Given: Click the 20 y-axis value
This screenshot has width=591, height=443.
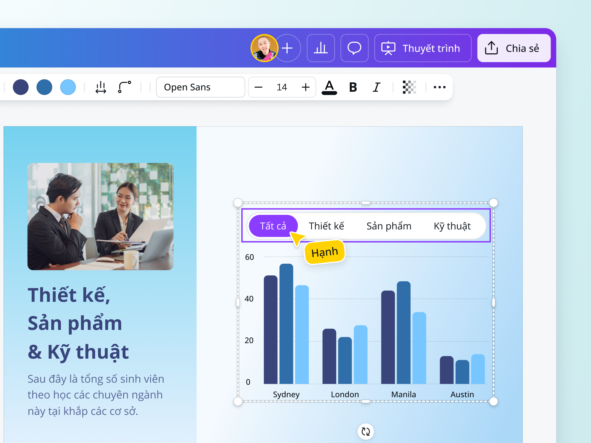Looking at the screenshot, I should pyautogui.click(x=249, y=340).
